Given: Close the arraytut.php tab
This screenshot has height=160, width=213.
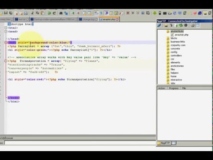Looking at the screenshot, I should [x=117, y=20].
